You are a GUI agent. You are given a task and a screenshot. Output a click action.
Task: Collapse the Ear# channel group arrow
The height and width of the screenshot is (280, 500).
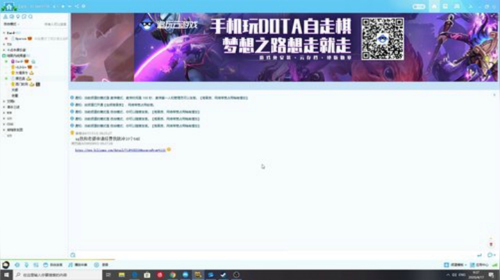tap(4, 33)
